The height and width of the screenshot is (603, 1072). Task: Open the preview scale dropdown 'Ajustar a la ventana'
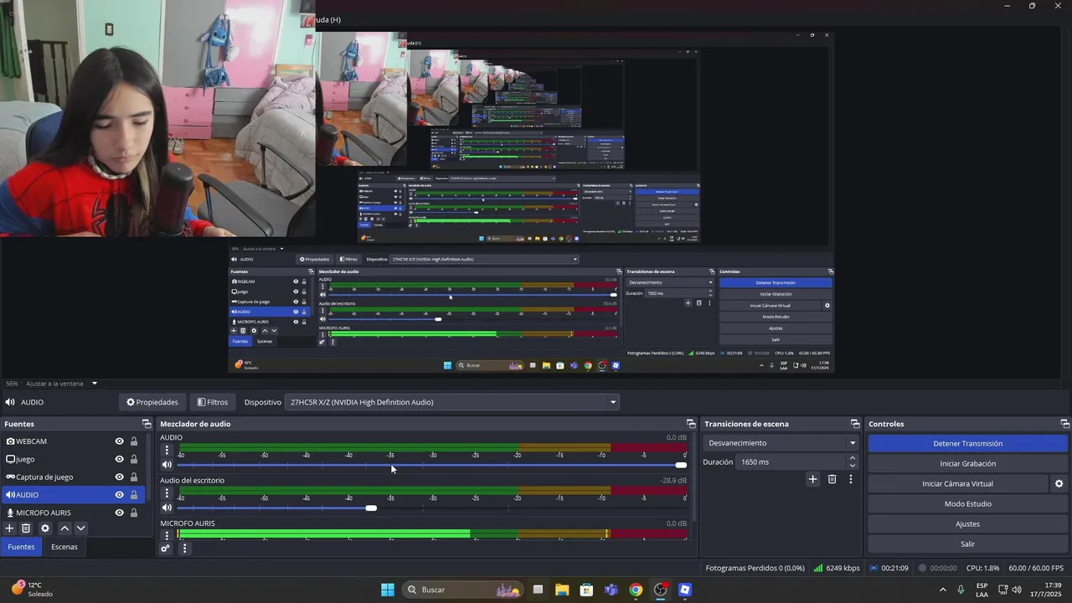62,384
